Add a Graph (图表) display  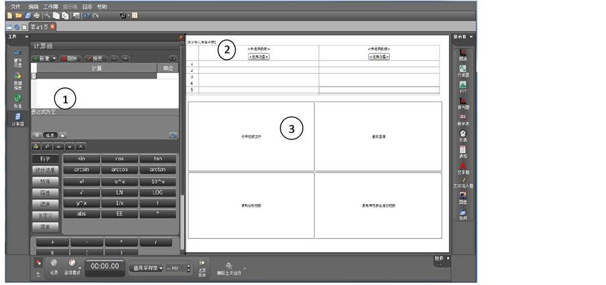pyautogui.click(x=463, y=55)
